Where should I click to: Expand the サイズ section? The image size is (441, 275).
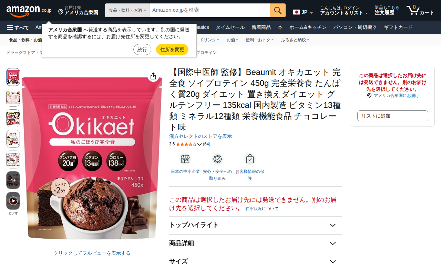click(x=255, y=262)
